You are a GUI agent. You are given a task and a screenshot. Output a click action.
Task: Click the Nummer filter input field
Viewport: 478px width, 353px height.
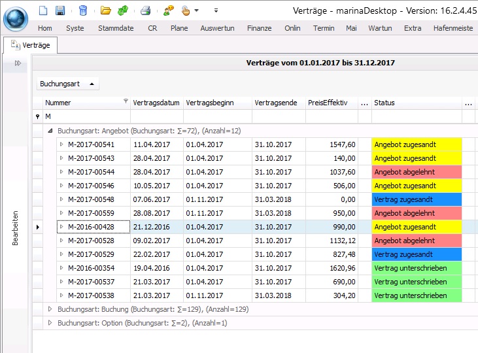[86, 116]
